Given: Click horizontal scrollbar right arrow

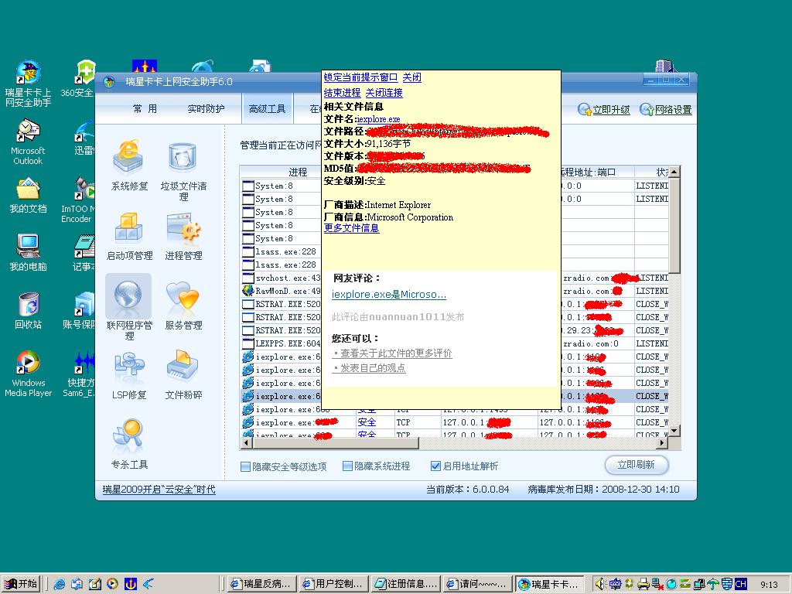Looking at the screenshot, I should point(662,443).
